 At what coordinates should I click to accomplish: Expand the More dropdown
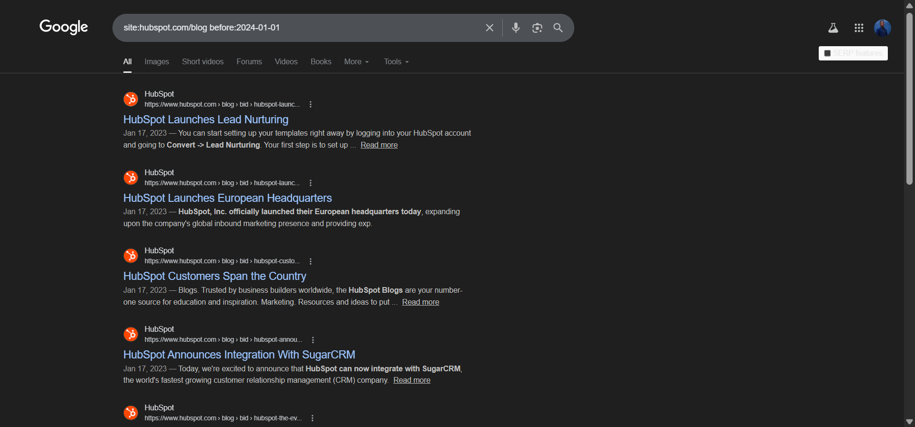[356, 61]
